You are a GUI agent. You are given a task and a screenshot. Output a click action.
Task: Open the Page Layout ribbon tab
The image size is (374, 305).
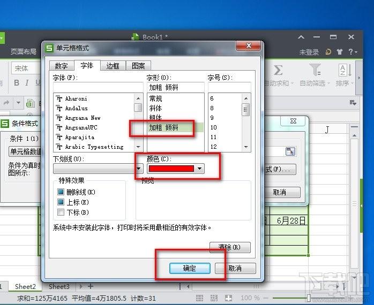[x=24, y=51]
